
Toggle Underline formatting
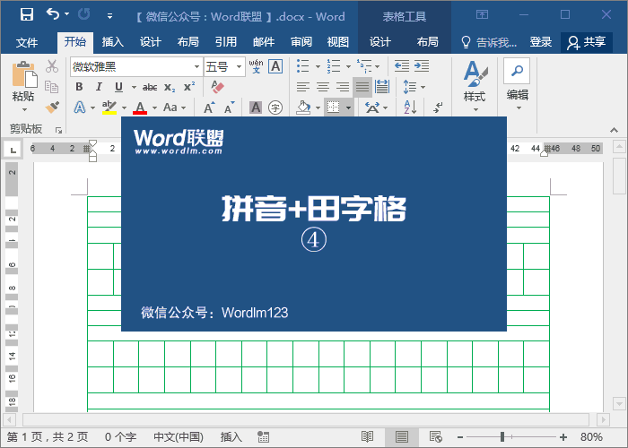pyautogui.click(x=118, y=87)
